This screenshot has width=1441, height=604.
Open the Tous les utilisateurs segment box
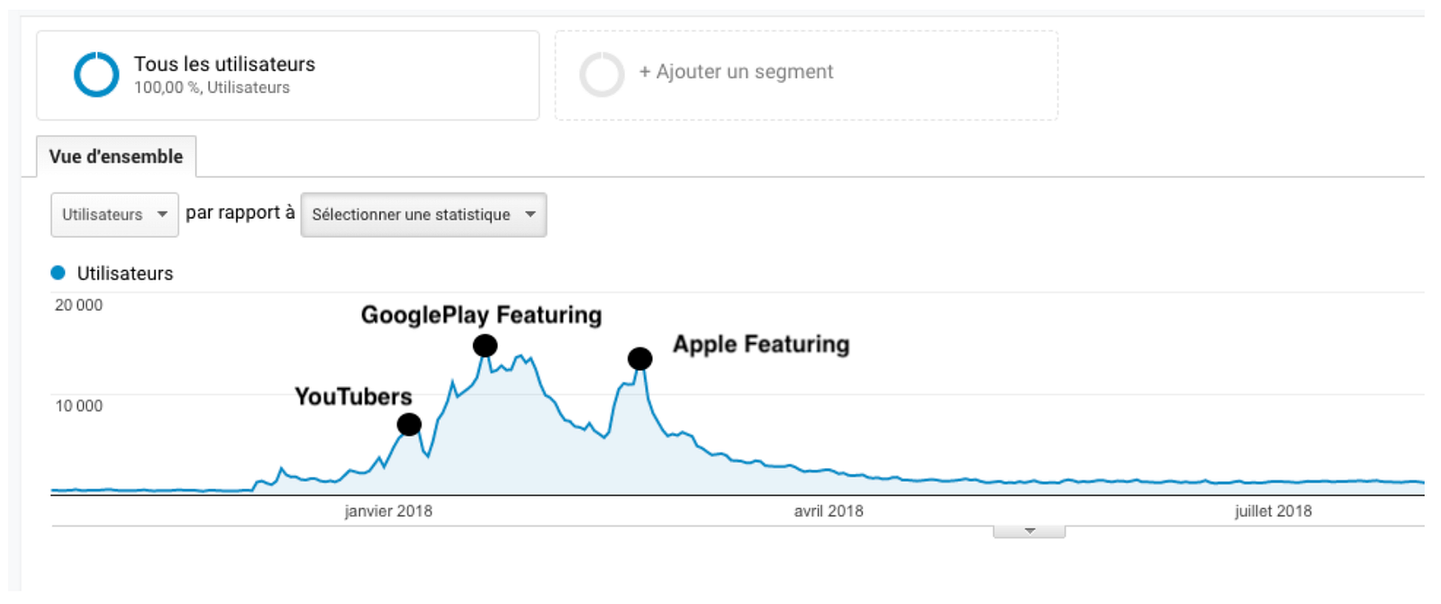pos(288,76)
